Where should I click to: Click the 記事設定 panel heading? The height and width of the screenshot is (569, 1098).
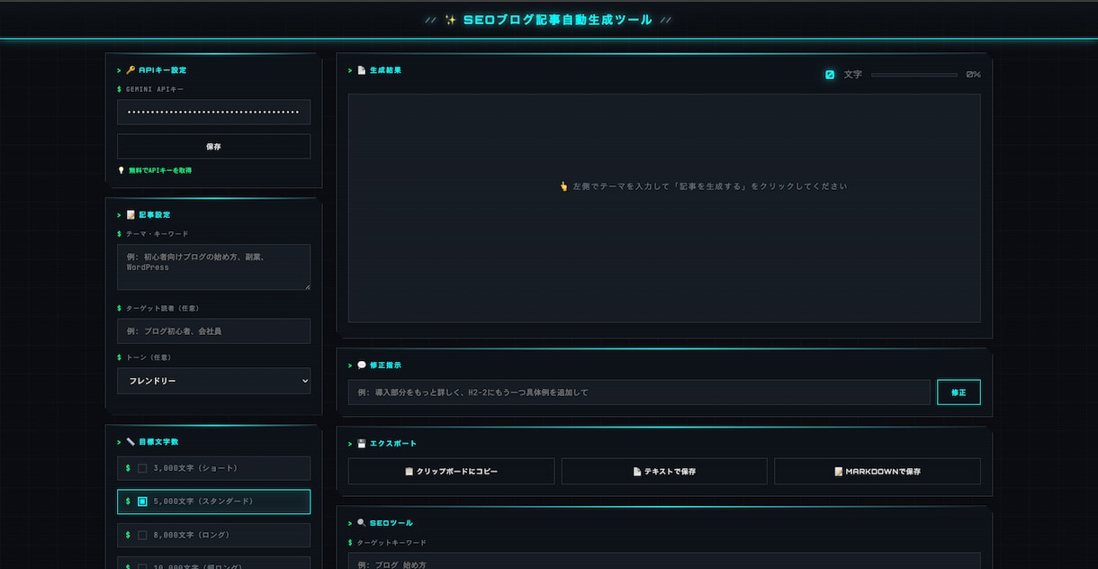click(x=154, y=215)
